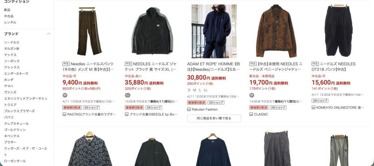
Task: Click 39ショップ badge under KOMEHYO item
Action: [x=320, y=100]
